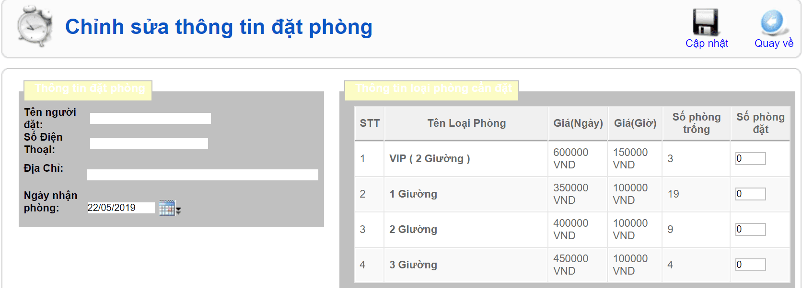Edit room count for 1 Giường
This screenshot has height=288, width=802.
point(750,194)
